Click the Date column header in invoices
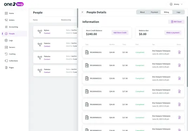188x131 pixels. [x=87, y=44]
